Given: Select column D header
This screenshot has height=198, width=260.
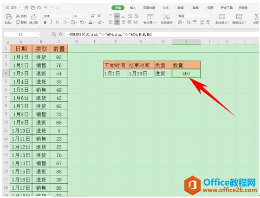Looking at the screenshot, I should click(77, 42).
